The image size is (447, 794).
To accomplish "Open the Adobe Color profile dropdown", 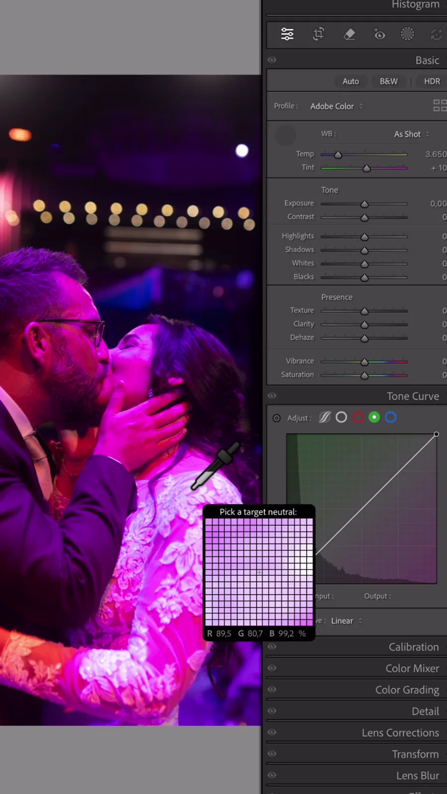I will [x=336, y=106].
